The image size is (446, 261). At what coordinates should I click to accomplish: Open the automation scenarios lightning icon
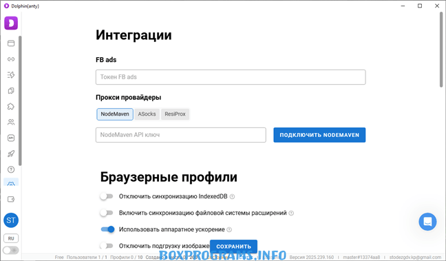pyautogui.click(x=11, y=75)
